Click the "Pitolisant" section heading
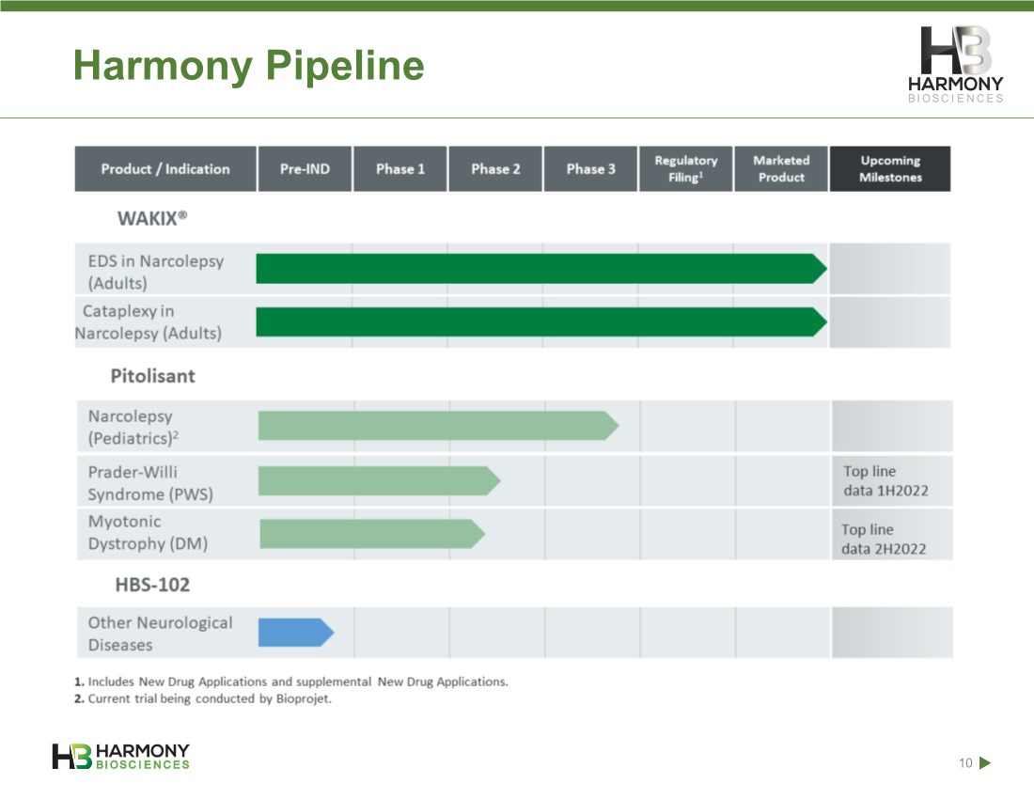The height and width of the screenshot is (799, 1034). coord(152,376)
